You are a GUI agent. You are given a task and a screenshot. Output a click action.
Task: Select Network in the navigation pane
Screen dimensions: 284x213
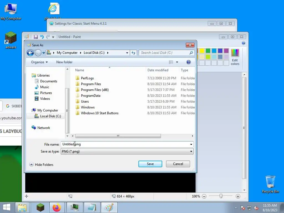tap(44, 128)
